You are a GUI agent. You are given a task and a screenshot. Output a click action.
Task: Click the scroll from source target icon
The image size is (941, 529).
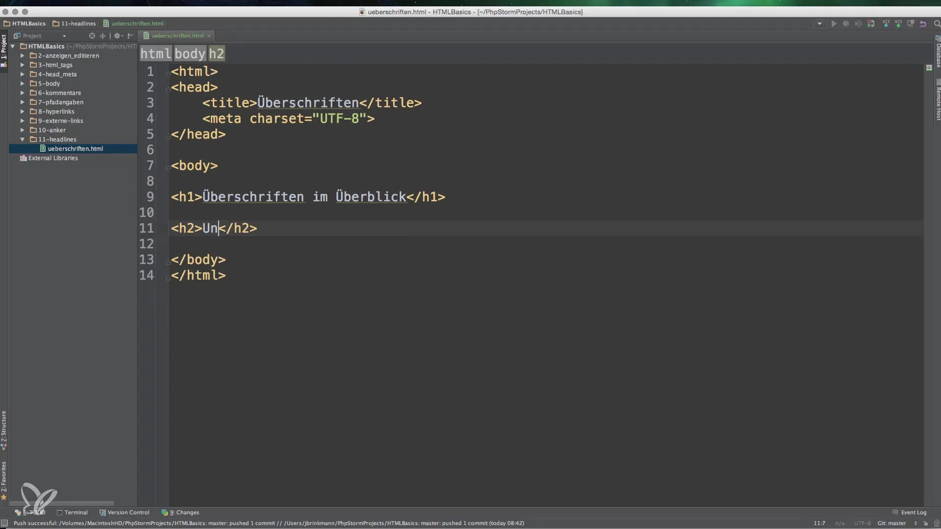(92, 36)
